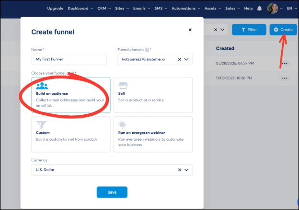
Task: Click the funnel Name input field
Action: click(69, 59)
